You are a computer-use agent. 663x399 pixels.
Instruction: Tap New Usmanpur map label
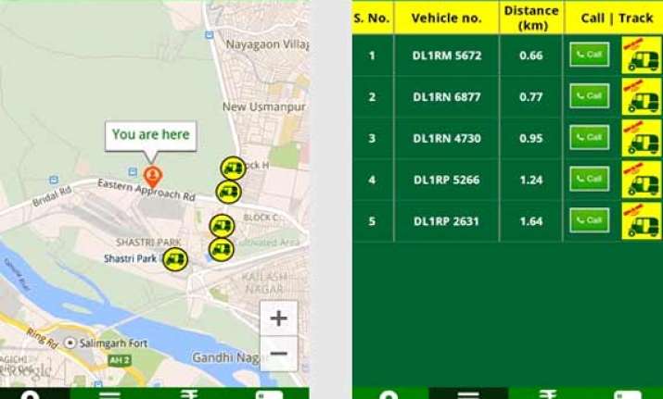(264, 106)
